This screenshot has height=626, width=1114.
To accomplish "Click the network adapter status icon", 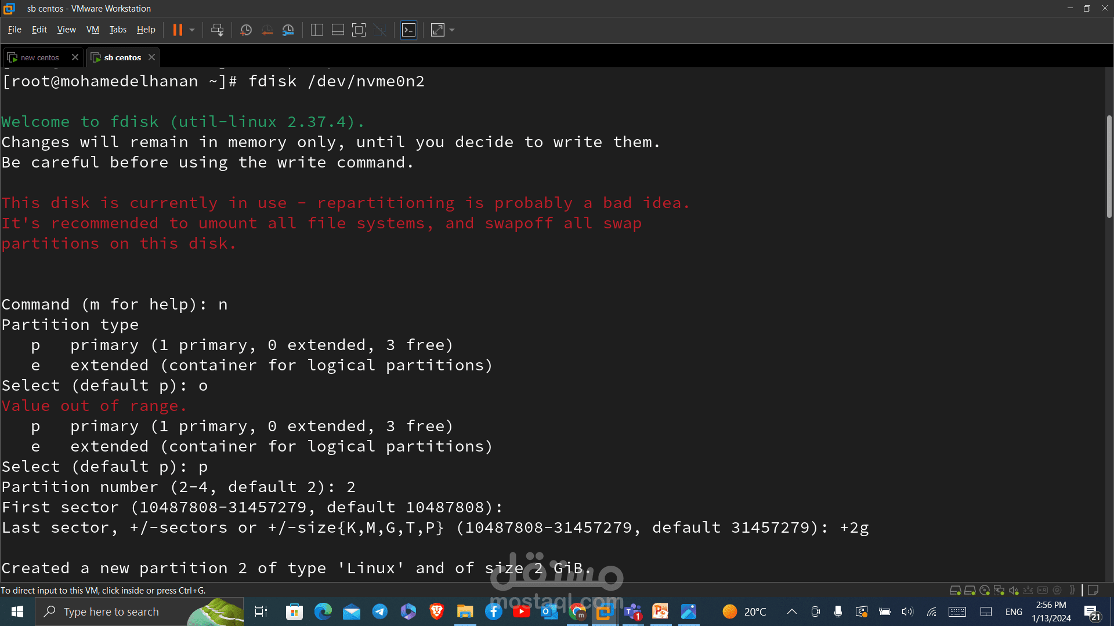I will coord(999,590).
